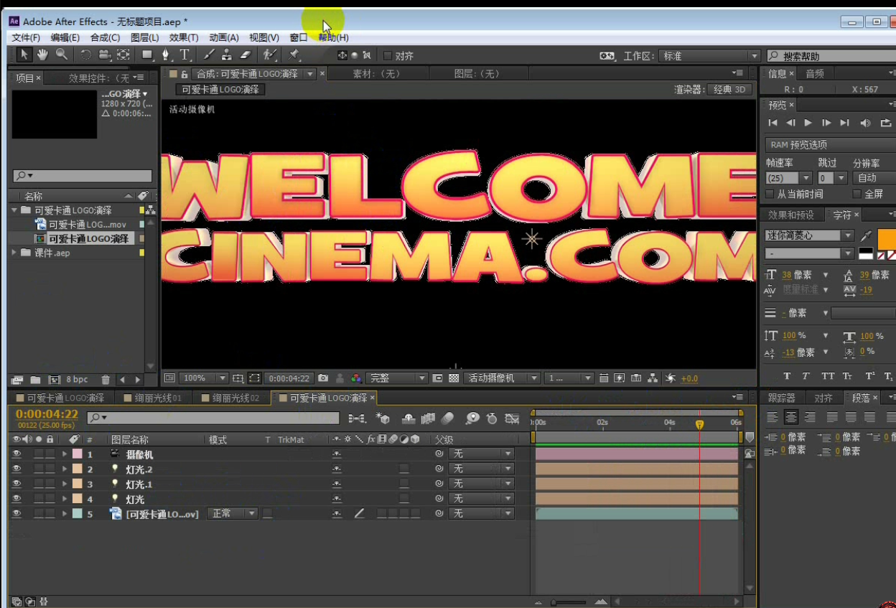
Task: Select the Unified Camera tool
Action: click(105, 55)
